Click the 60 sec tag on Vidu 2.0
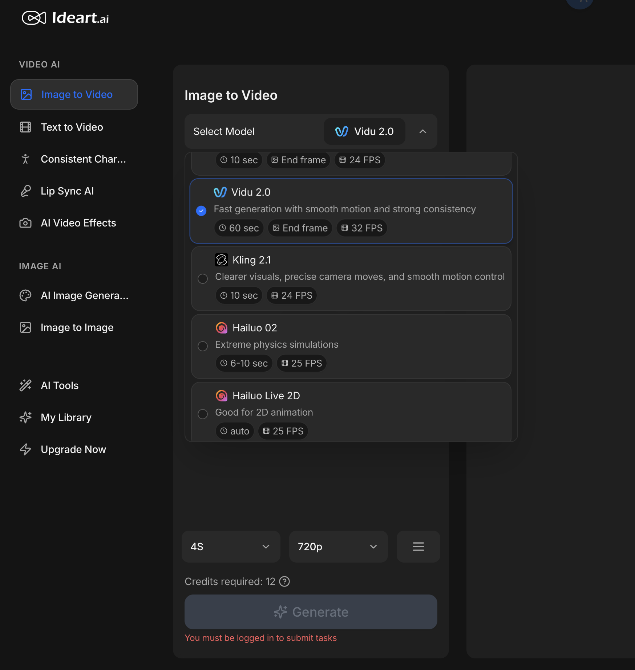Viewport: 635px width, 670px height. (x=239, y=228)
